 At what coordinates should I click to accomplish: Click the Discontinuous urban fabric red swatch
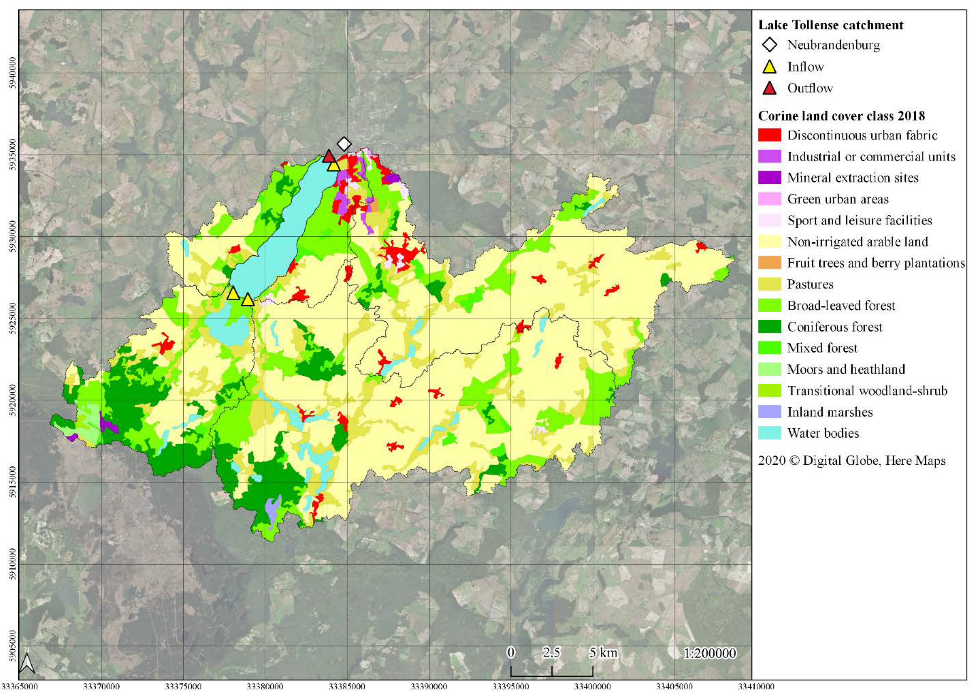coord(769,135)
